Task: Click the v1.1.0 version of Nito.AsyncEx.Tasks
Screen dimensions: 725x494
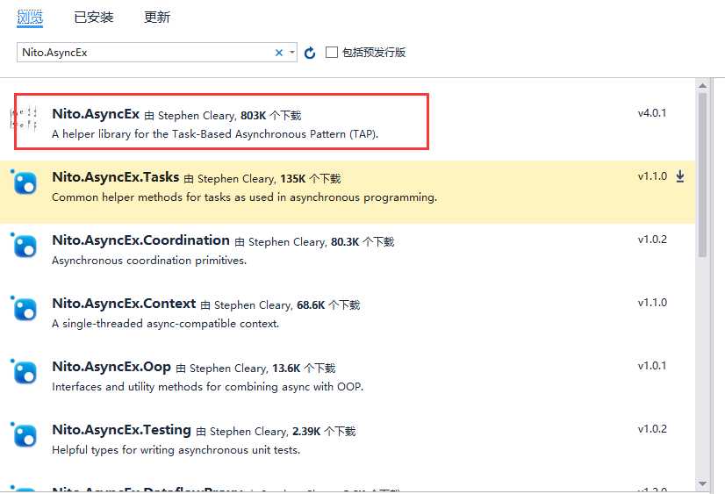Action: tap(652, 176)
